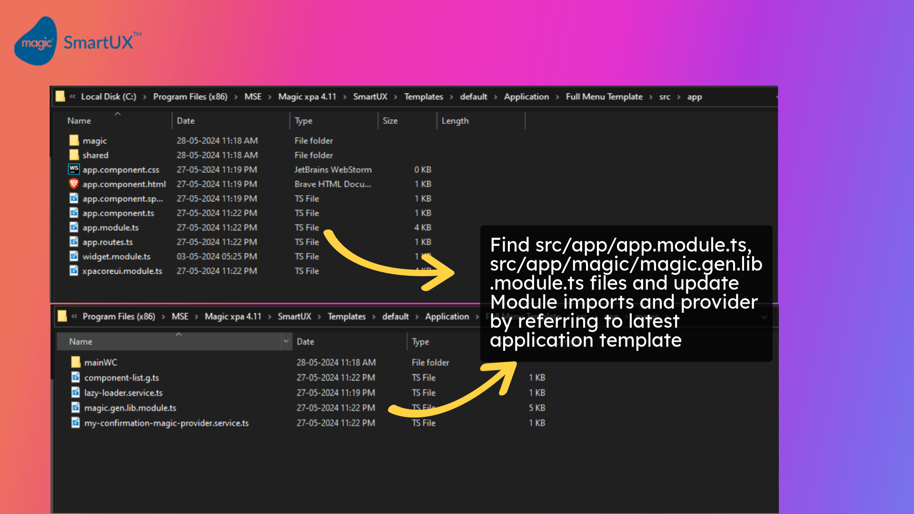
Task: Navigate to the Application breadcrumb
Action: pyautogui.click(x=527, y=97)
